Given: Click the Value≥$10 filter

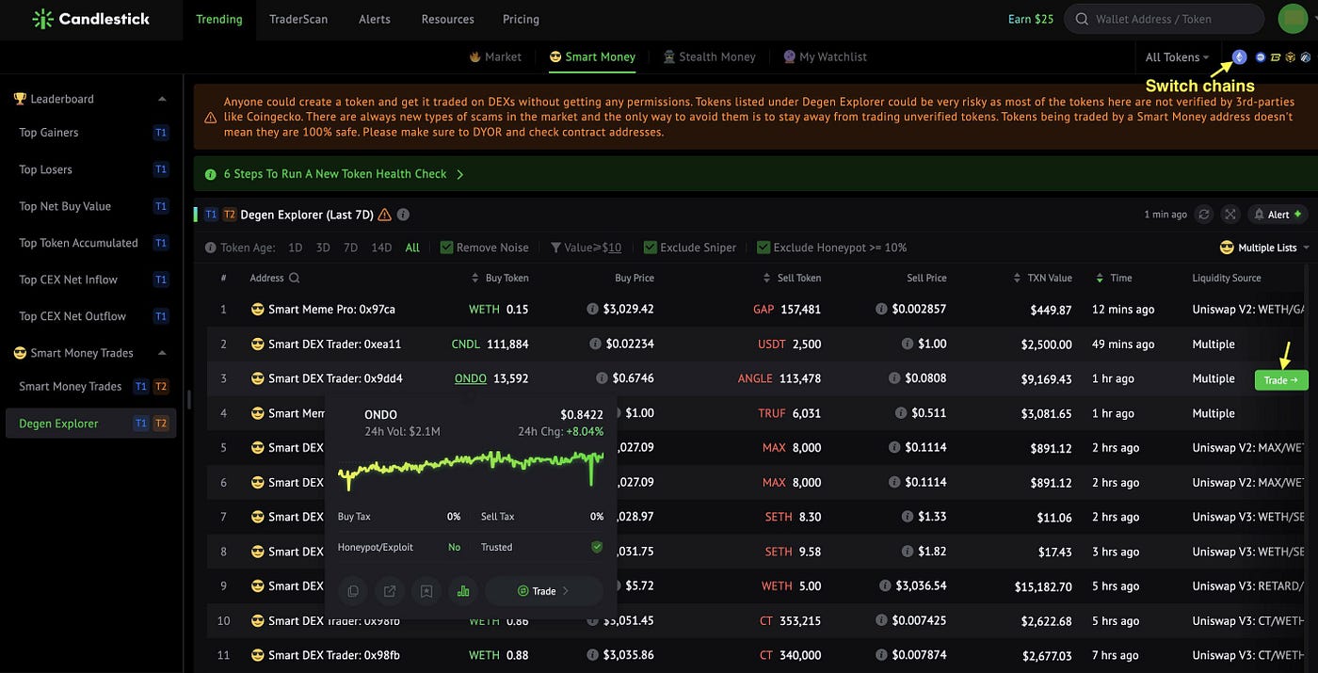Looking at the screenshot, I should tap(586, 248).
